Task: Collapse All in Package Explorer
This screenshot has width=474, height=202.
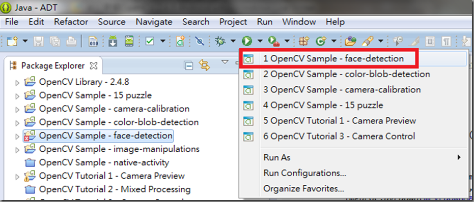Action: point(188,65)
